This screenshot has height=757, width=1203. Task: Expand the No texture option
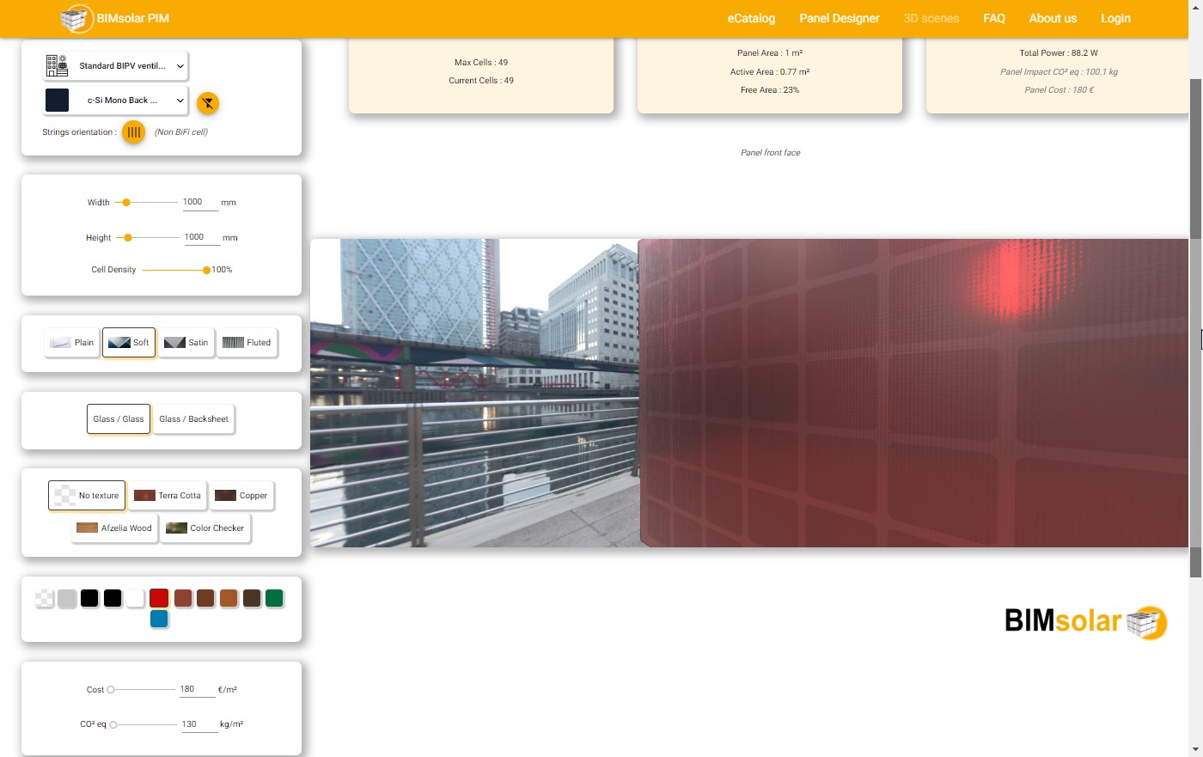tap(86, 495)
